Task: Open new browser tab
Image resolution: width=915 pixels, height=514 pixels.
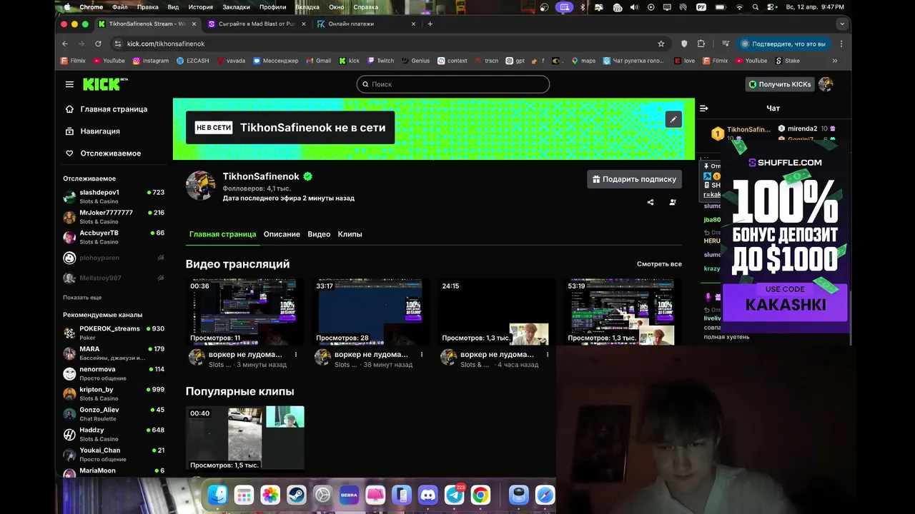Action: (x=430, y=24)
